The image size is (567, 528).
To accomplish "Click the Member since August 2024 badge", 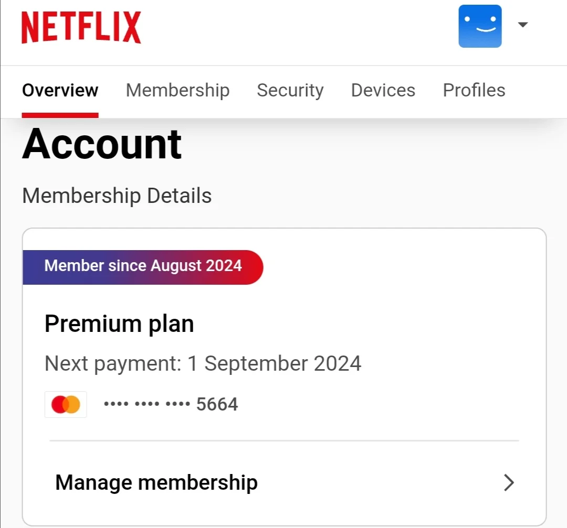I will pyautogui.click(x=143, y=267).
